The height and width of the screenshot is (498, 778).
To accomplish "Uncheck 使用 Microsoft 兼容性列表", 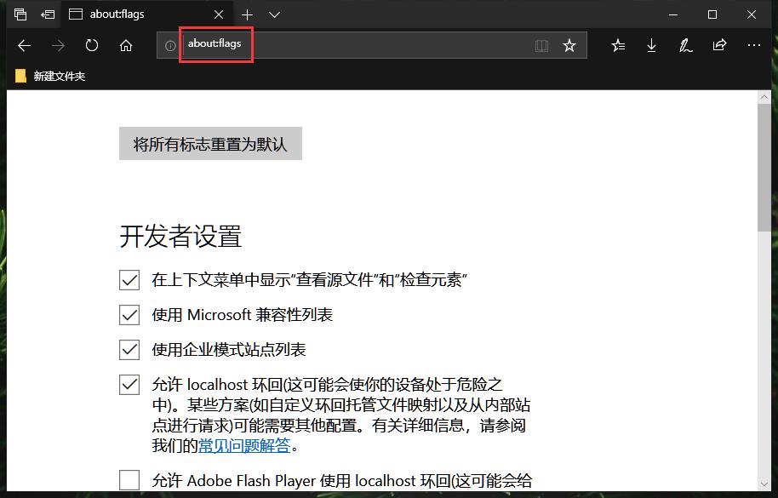I will click(x=129, y=314).
